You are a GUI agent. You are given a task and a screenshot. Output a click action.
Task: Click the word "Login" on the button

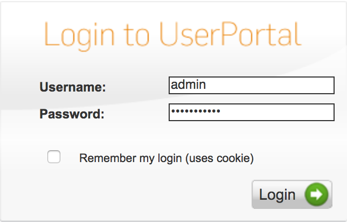277,195
